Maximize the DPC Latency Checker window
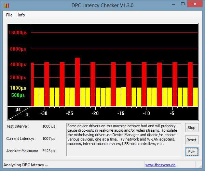The height and width of the screenshot is (171, 205). click(x=183, y=4)
